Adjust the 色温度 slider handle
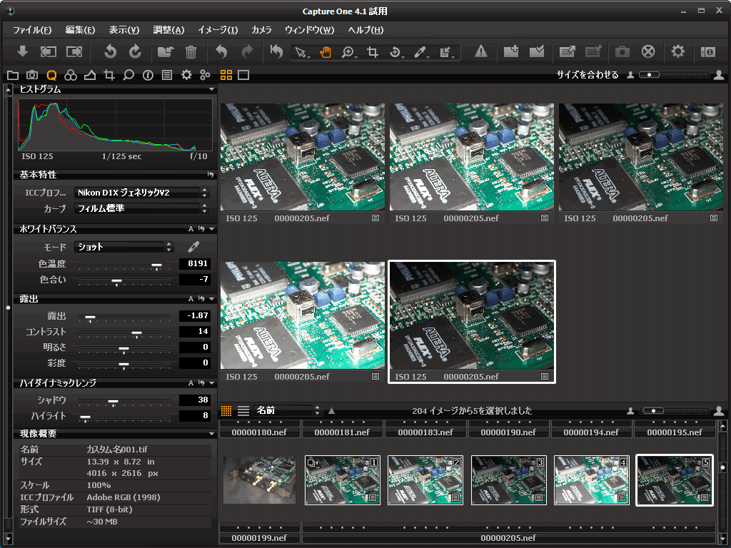 (x=156, y=265)
